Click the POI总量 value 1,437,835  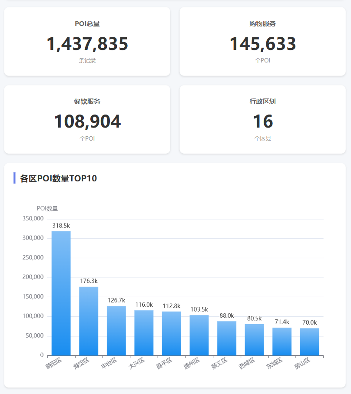coord(87,44)
